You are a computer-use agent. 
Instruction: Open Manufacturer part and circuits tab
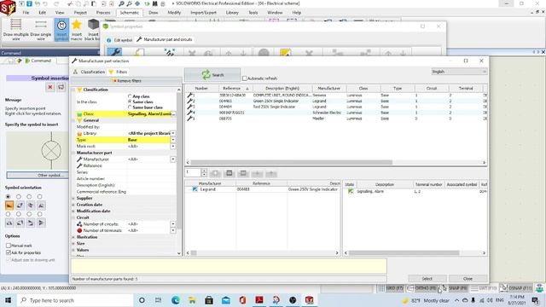[x=165, y=40]
